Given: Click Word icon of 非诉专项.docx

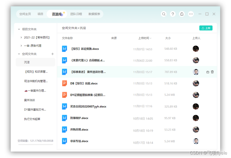Looking at the screenshot, I should [64, 141].
